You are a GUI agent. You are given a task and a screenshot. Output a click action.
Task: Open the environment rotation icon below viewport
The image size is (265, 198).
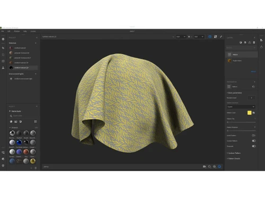point(209,166)
